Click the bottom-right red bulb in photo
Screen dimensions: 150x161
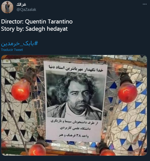107,152
